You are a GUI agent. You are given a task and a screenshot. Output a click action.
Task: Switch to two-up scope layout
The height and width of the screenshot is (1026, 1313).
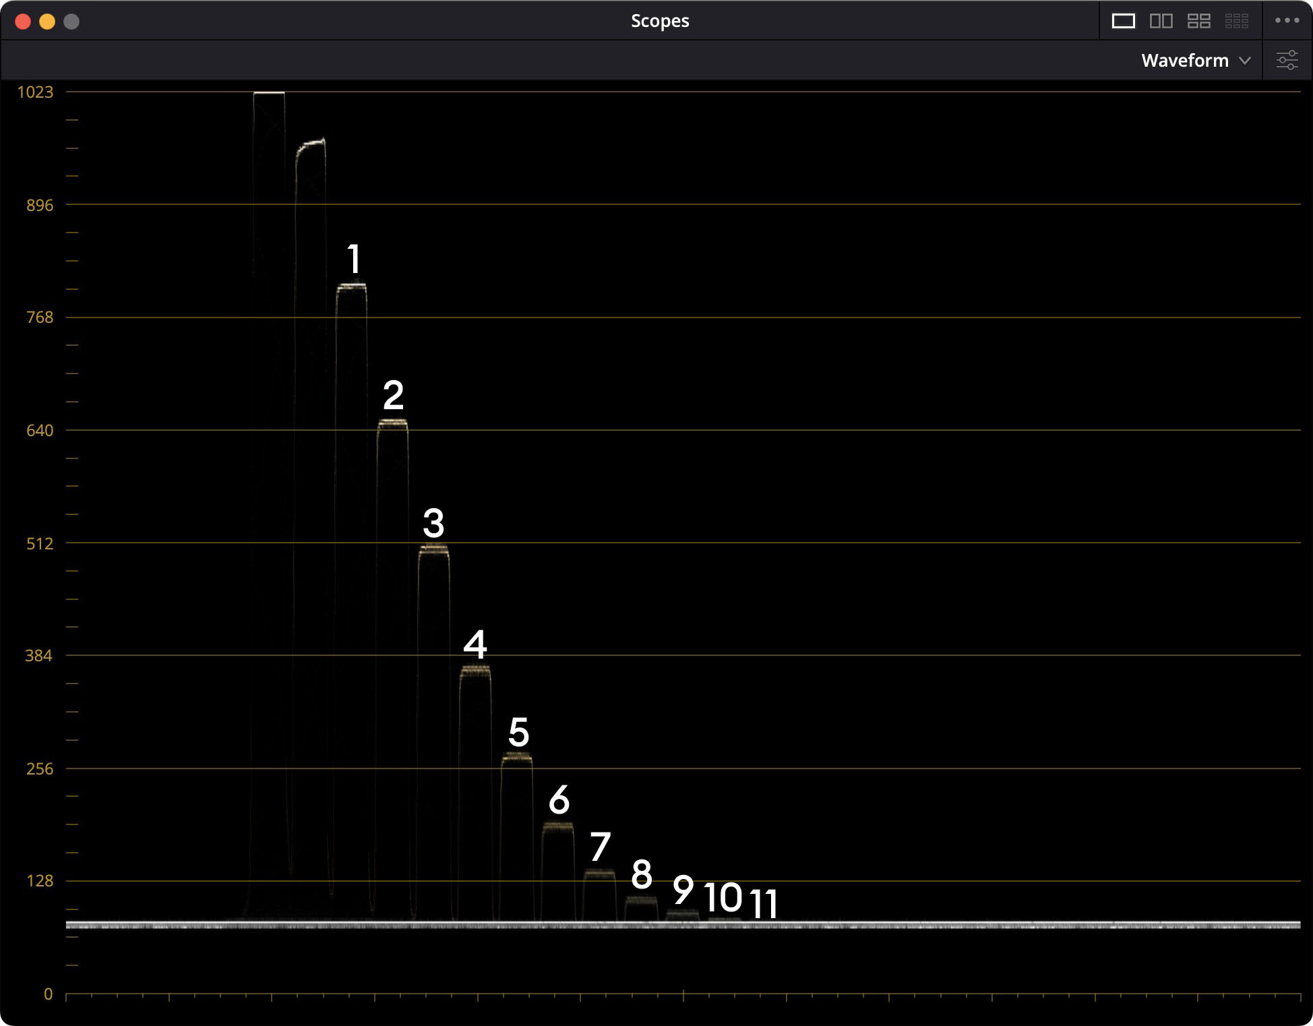click(x=1161, y=21)
